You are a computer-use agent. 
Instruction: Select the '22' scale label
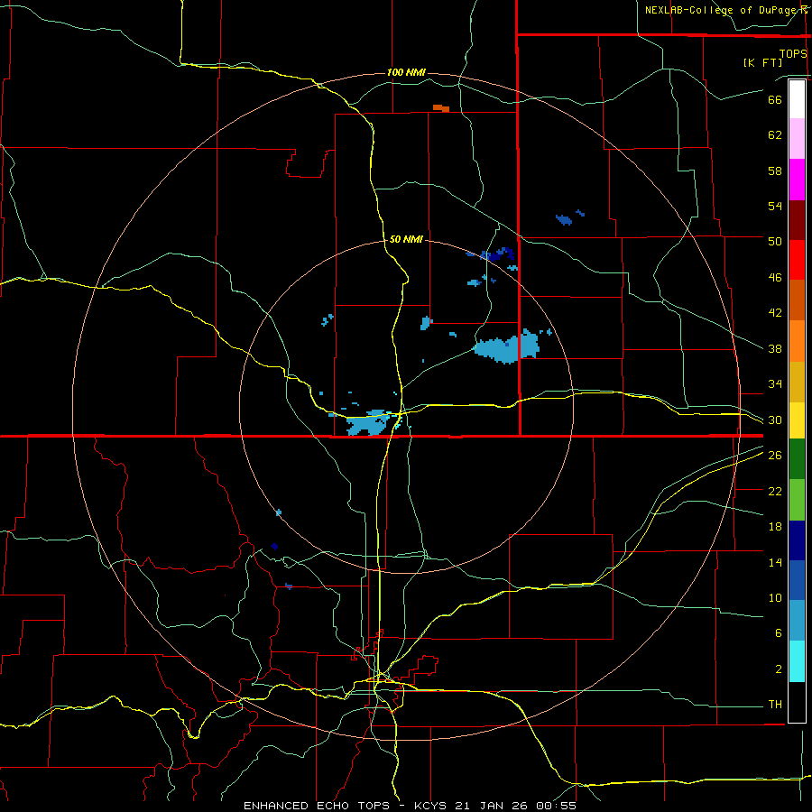coord(775,491)
